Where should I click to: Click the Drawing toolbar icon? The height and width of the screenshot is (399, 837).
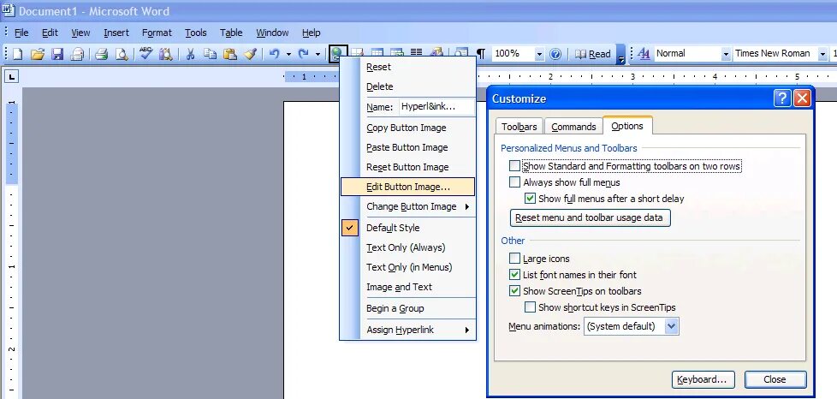coord(436,53)
